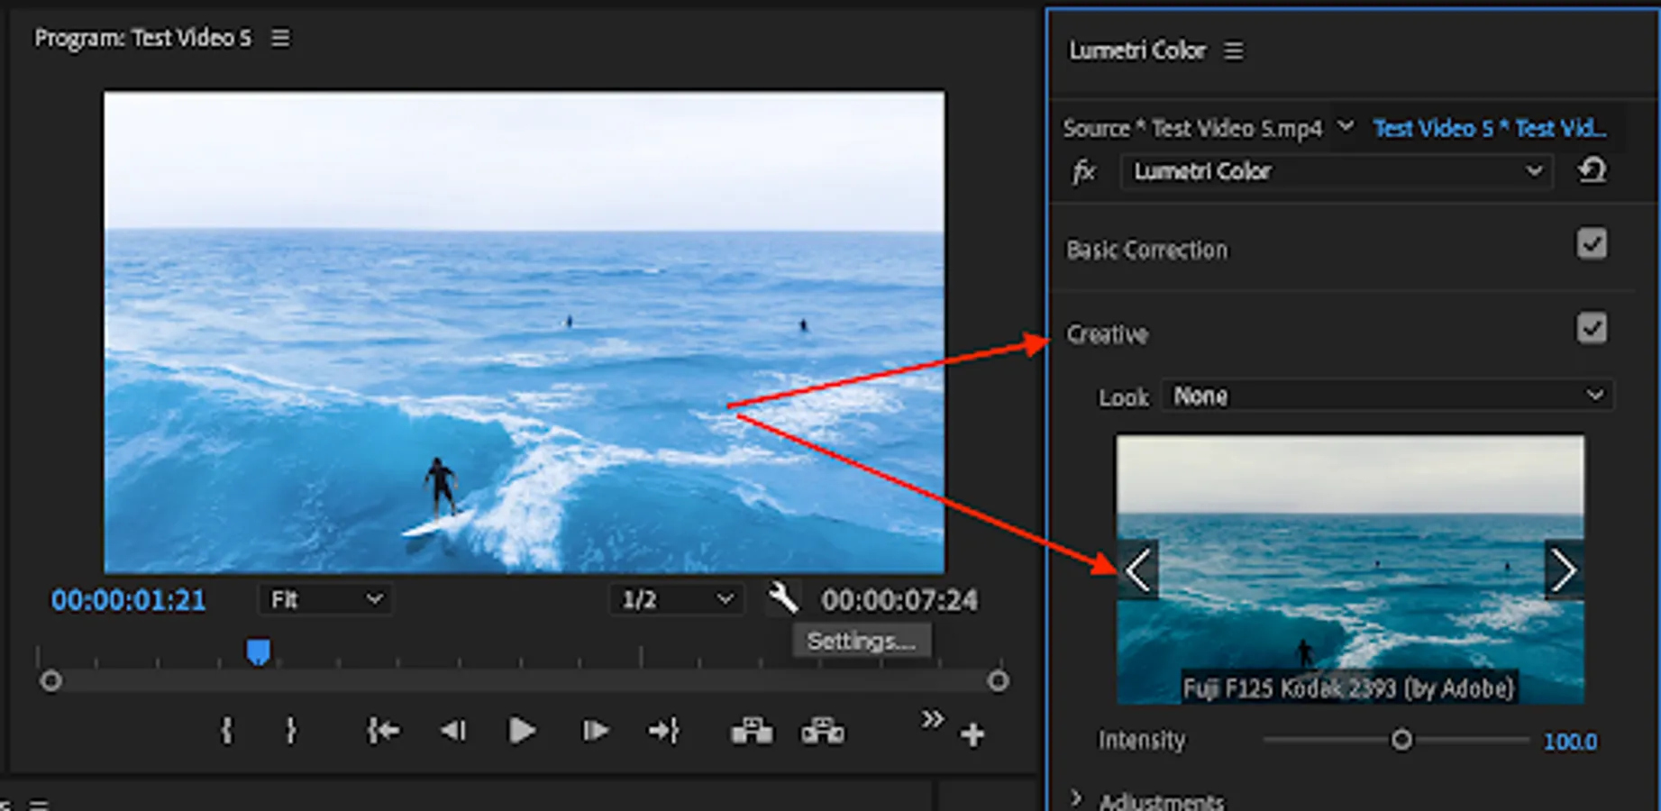Image resolution: width=1661 pixels, height=811 pixels.
Task: Show more transport buttons via double chevron
Action: click(933, 719)
